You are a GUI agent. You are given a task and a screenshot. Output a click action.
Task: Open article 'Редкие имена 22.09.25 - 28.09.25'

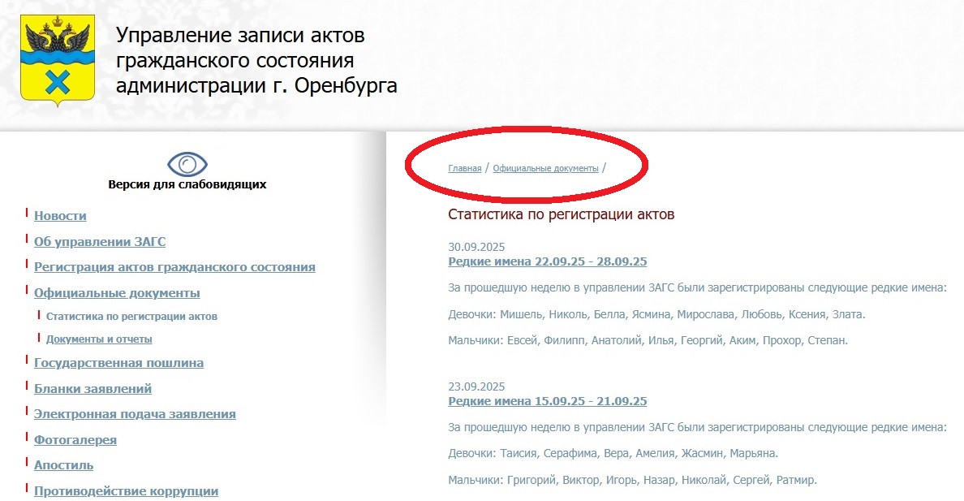pyautogui.click(x=547, y=261)
